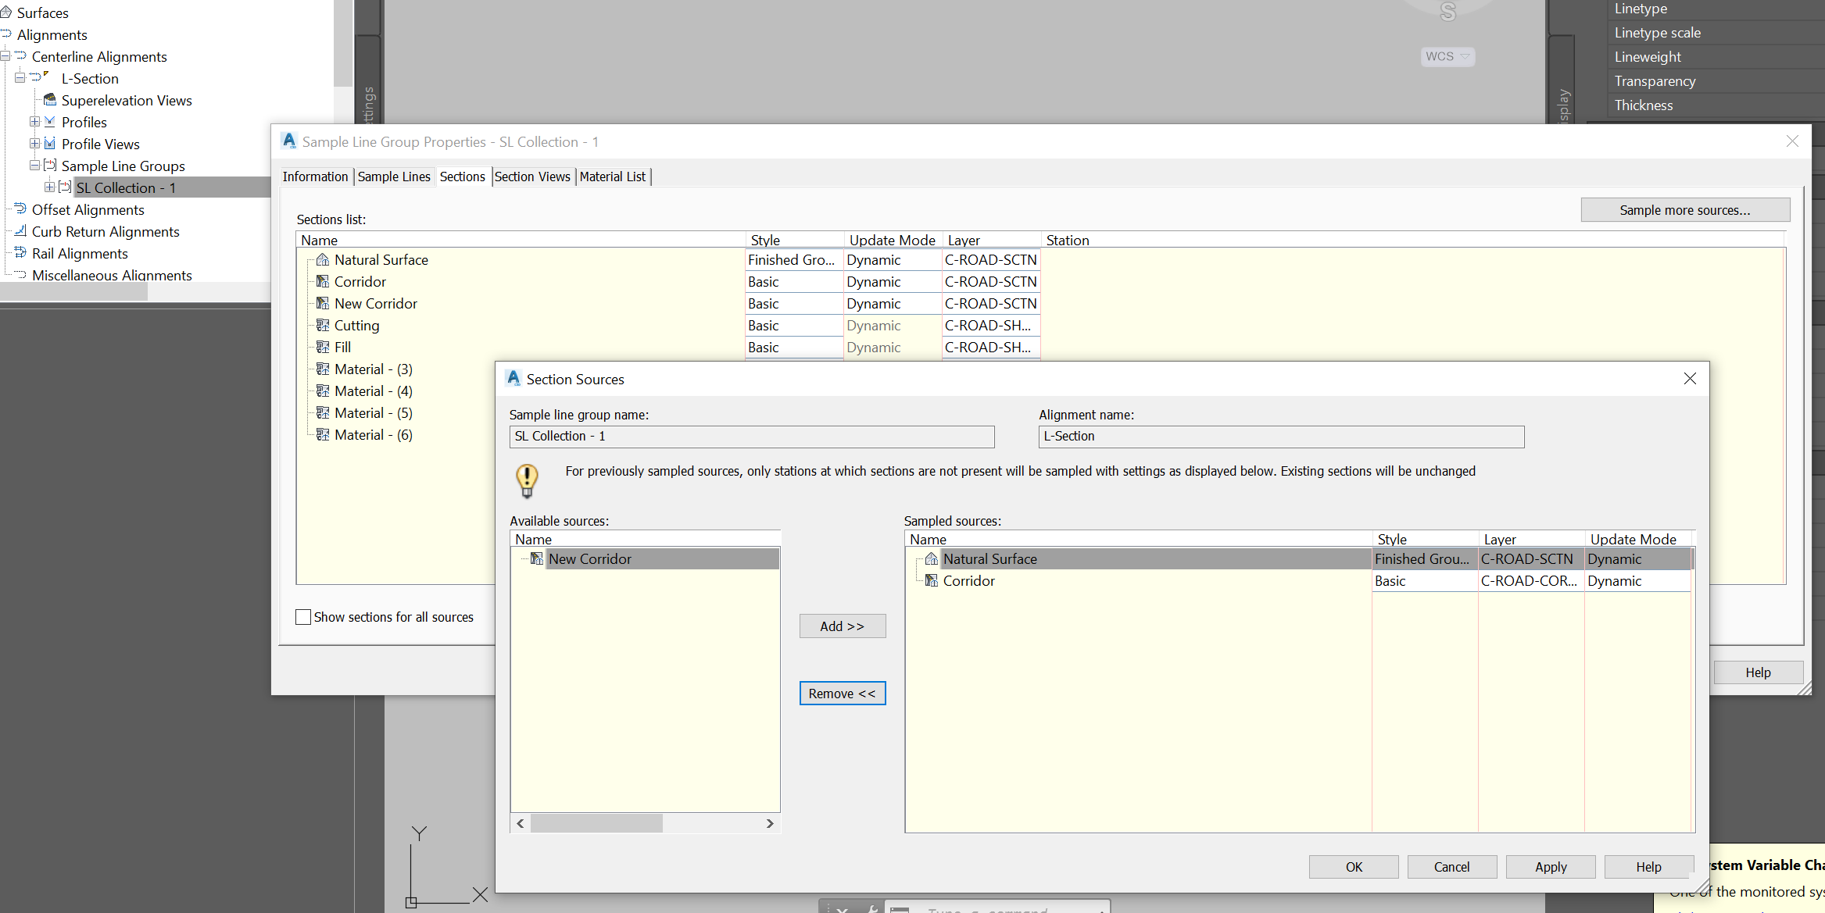Expand the SL Collection - 1 node
The height and width of the screenshot is (913, 1825).
click(x=49, y=187)
